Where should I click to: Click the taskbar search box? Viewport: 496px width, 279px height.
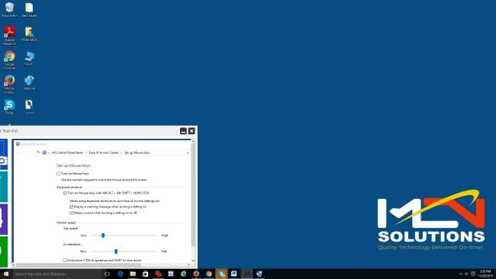(57, 274)
